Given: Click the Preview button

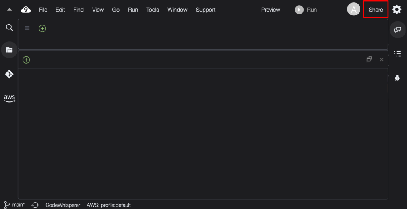Looking at the screenshot, I should 270,10.
